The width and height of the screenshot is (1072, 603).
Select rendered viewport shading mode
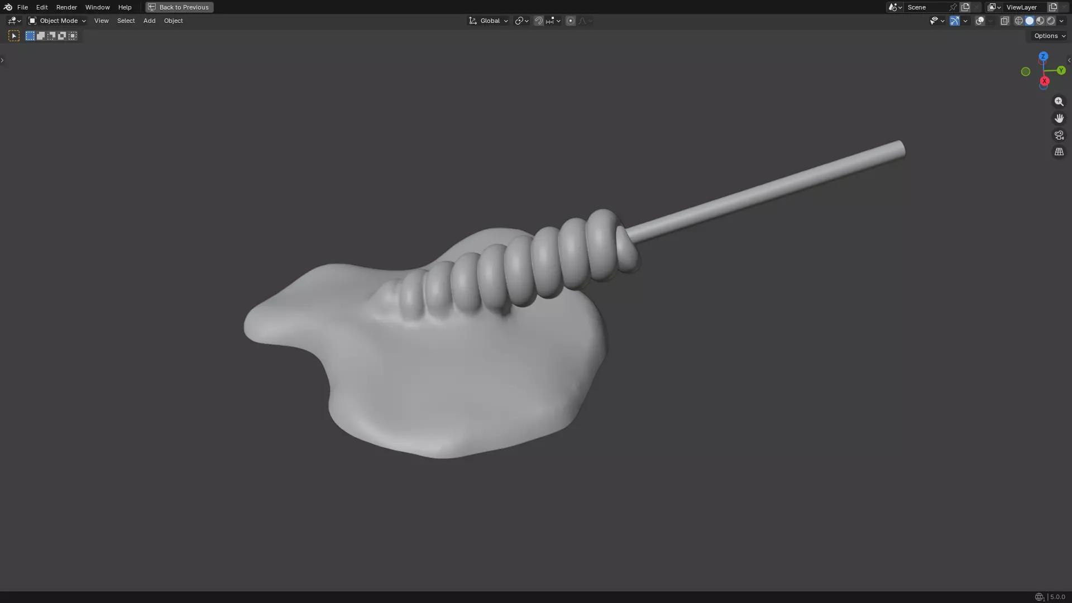(1051, 21)
